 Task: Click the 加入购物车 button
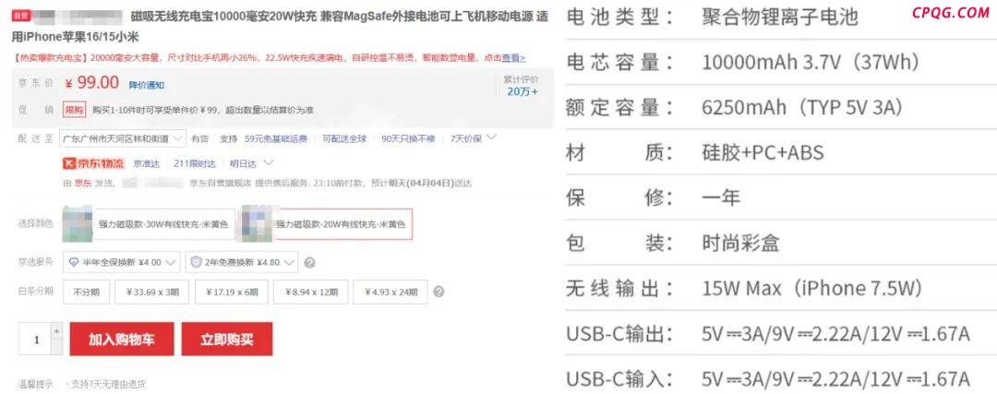pos(122,340)
